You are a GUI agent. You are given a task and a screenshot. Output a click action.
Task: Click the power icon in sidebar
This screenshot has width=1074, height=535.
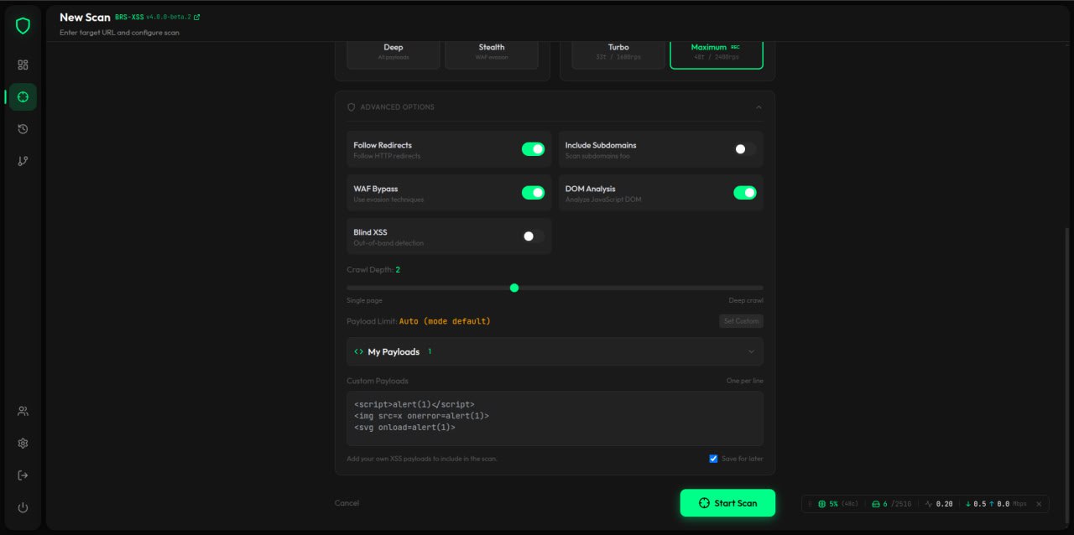click(x=23, y=507)
